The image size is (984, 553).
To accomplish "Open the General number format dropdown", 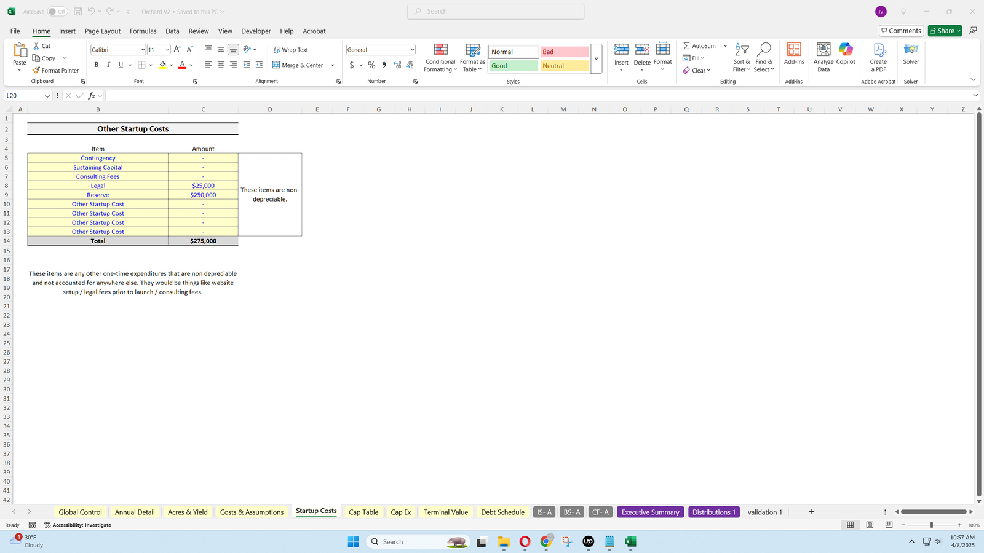I will [412, 50].
